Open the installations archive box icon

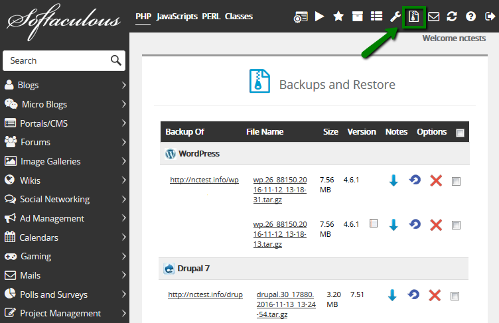click(358, 16)
